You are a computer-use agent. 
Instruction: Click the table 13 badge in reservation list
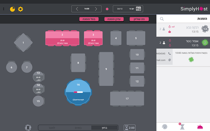pos(205,29)
